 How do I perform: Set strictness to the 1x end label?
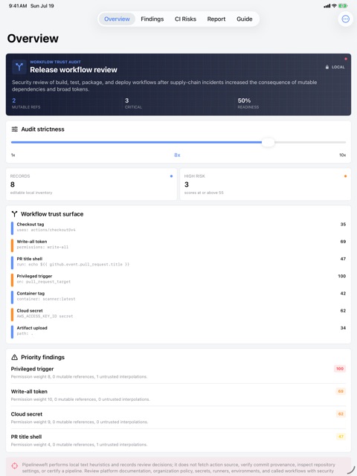click(x=13, y=155)
